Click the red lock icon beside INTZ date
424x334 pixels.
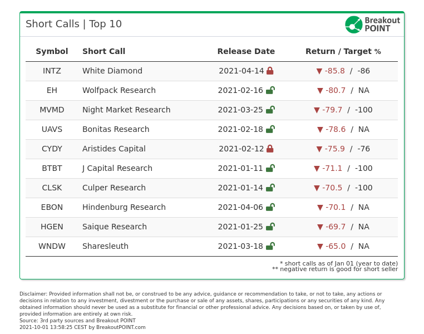click(270, 71)
